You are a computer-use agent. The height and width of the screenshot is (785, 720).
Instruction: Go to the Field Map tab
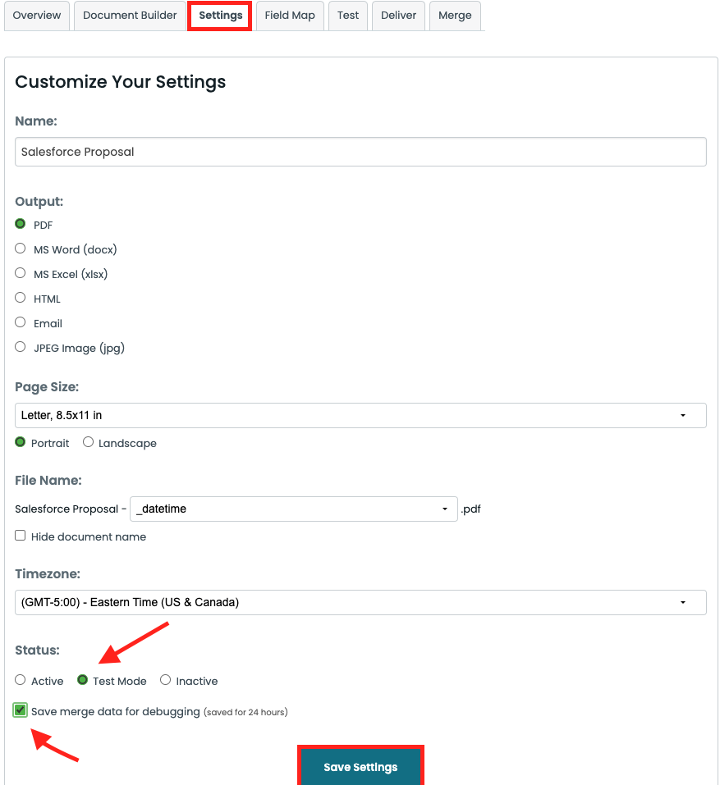289,16
